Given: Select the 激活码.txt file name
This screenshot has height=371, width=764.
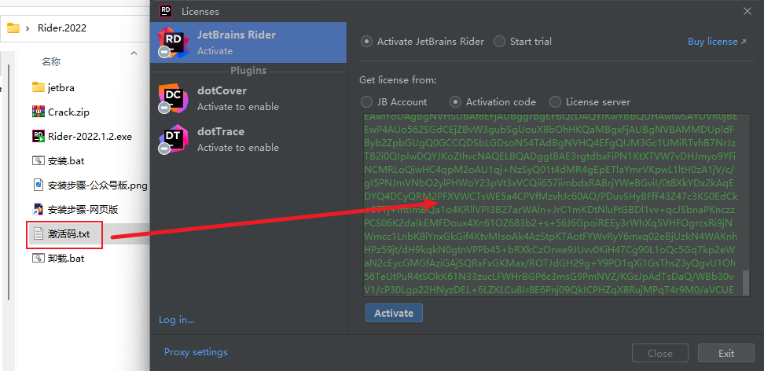Looking at the screenshot, I should 68,234.
